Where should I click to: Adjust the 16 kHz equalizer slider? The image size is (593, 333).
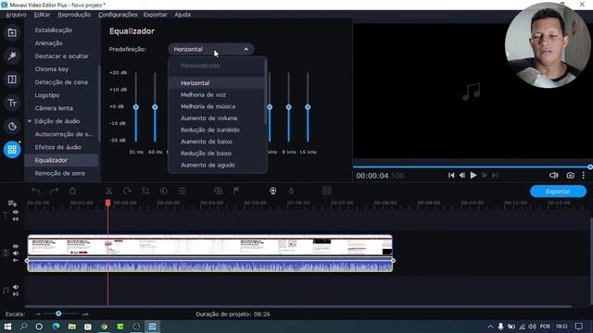pyautogui.click(x=308, y=107)
